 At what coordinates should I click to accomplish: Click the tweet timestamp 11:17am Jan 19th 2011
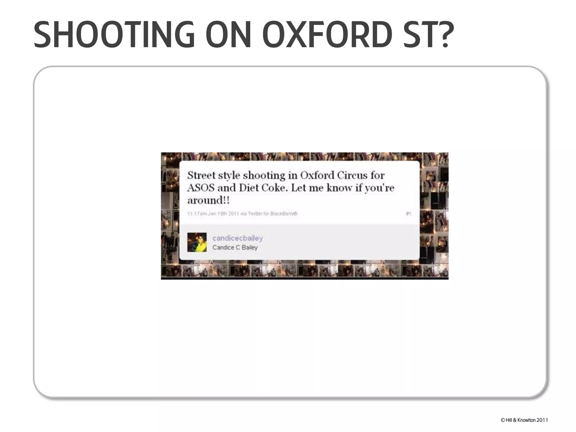213,214
